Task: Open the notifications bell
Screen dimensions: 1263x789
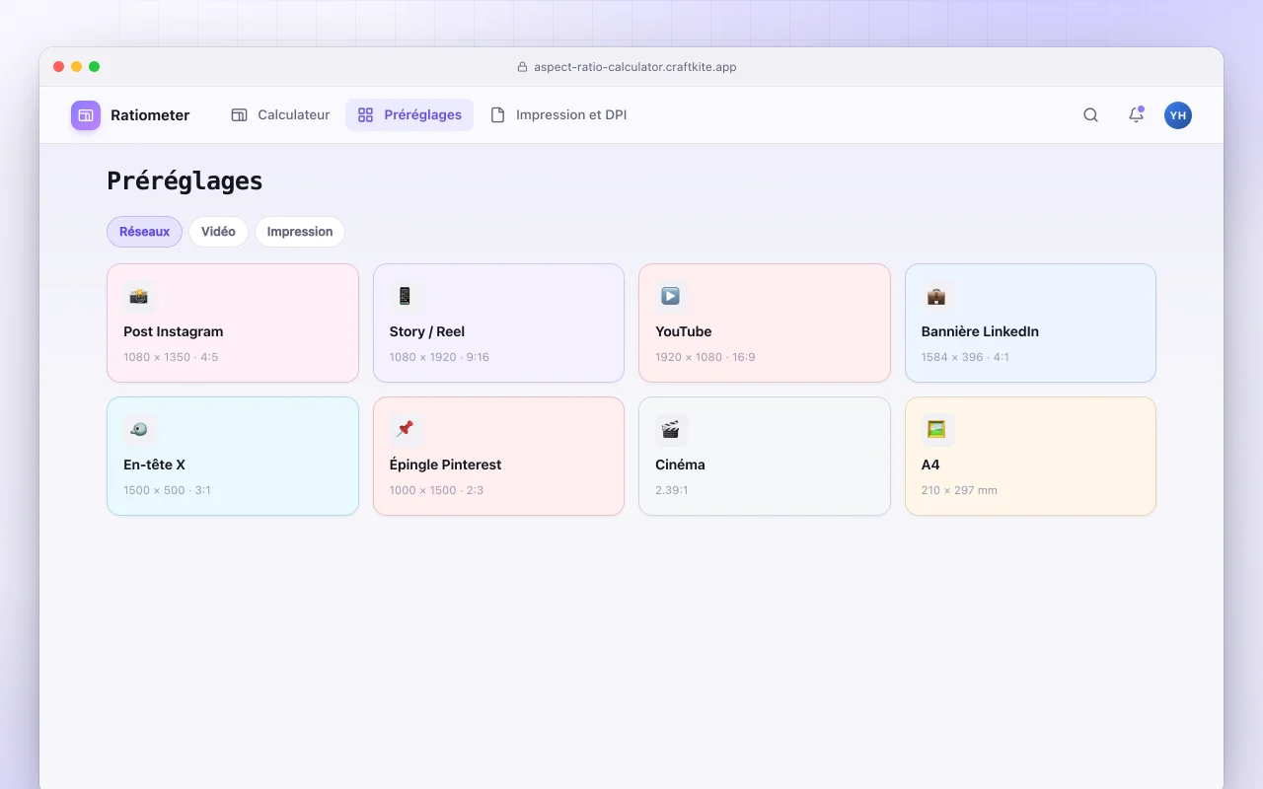Action: pyautogui.click(x=1136, y=115)
